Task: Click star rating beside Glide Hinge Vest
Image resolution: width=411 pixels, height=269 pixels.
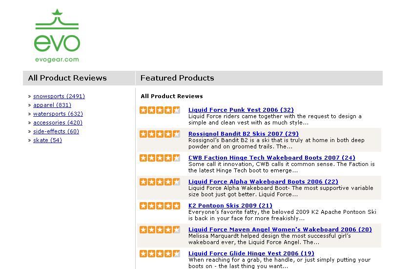Action: click(160, 254)
